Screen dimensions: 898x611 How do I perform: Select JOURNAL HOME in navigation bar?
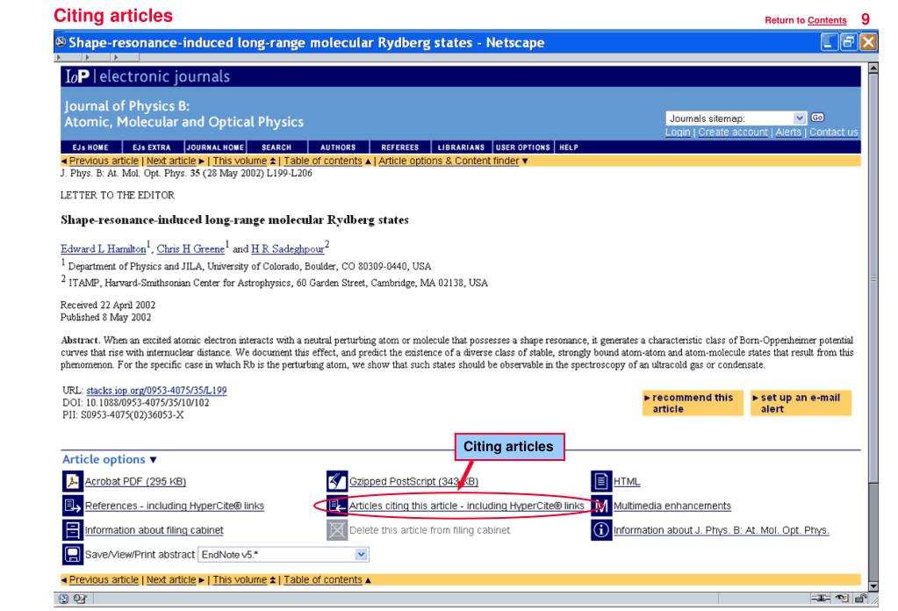215,147
